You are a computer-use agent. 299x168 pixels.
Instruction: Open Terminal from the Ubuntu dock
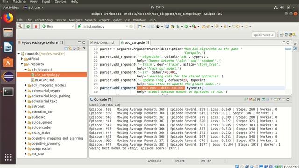click(8, 92)
